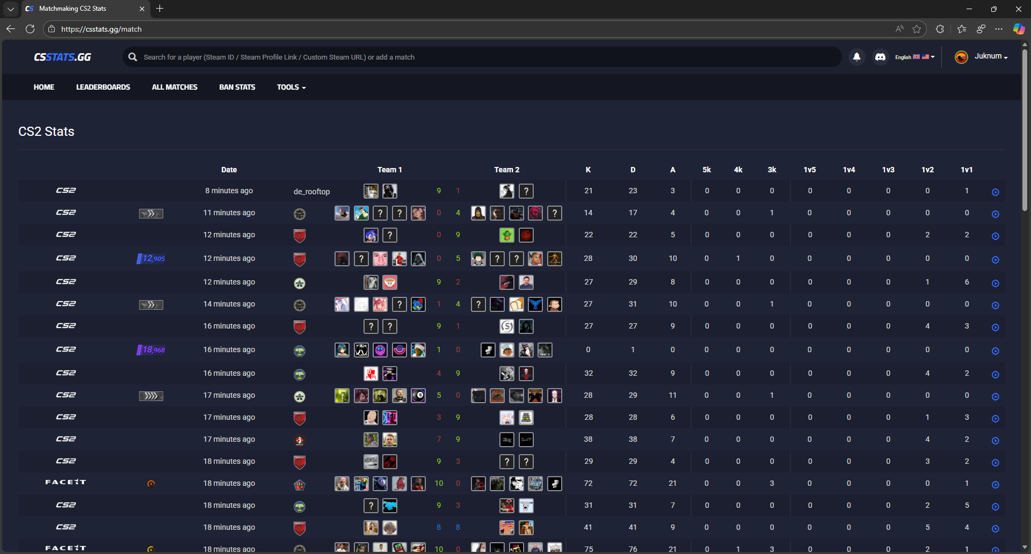The image size is (1031, 554).
Task: Open the tab search dropdown arrow
Action: [x=10, y=9]
